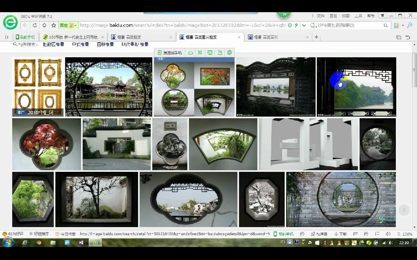Click the 发送到手机 button above the image
Screen dimensions: 417x260
pos(169,52)
